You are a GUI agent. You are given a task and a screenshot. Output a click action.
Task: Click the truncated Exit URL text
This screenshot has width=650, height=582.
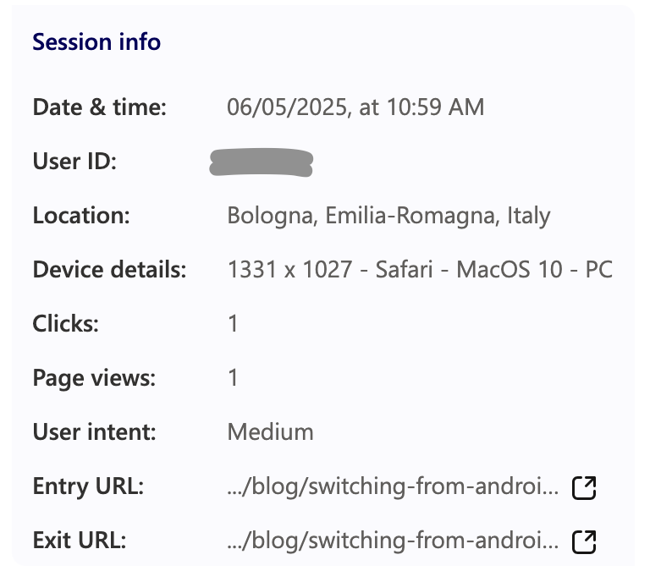point(393,541)
